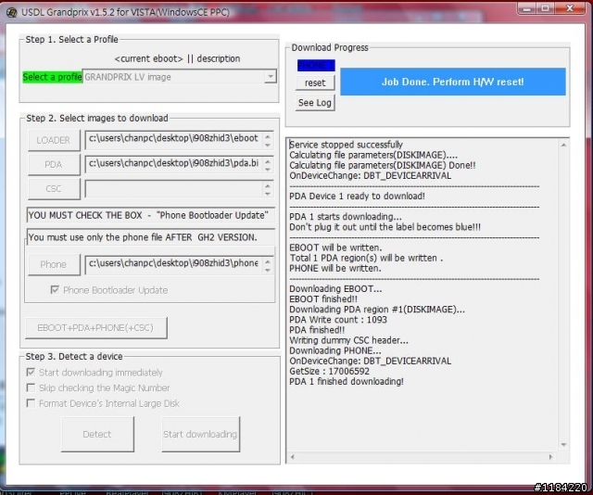593x495 pixels.
Task: Click 'GetSize : 17006592' log line
Action: (330, 371)
